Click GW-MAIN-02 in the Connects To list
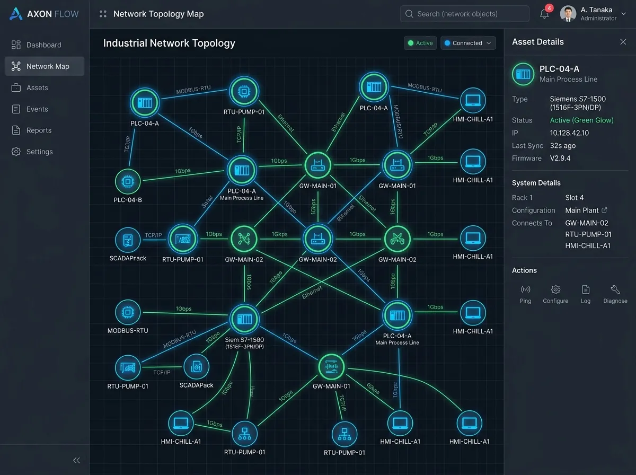 tap(587, 223)
